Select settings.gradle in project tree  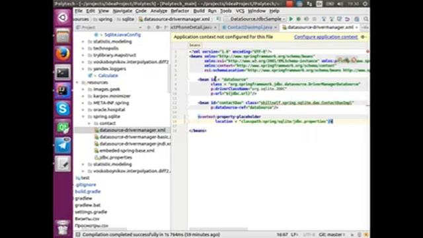[x=91, y=212]
